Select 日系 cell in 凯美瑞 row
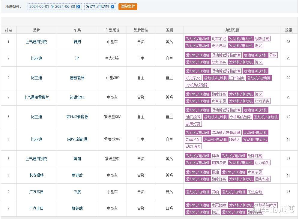Image resolution: width=299 pixels, height=219 pixels. [x=169, y=208]
